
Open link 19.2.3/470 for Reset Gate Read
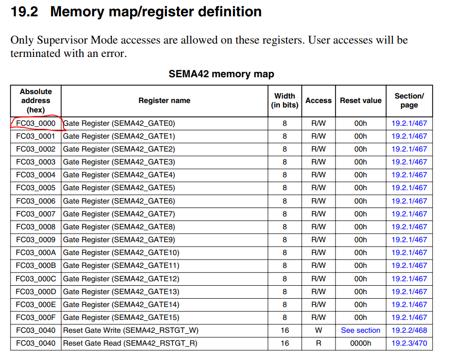[x=409, y=344]
